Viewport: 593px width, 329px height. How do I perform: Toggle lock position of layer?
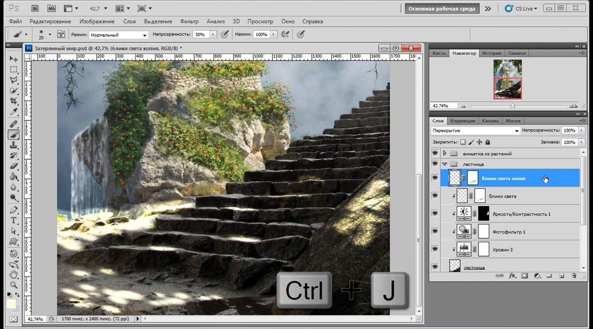pyautogui.click(x=479, y=142)
